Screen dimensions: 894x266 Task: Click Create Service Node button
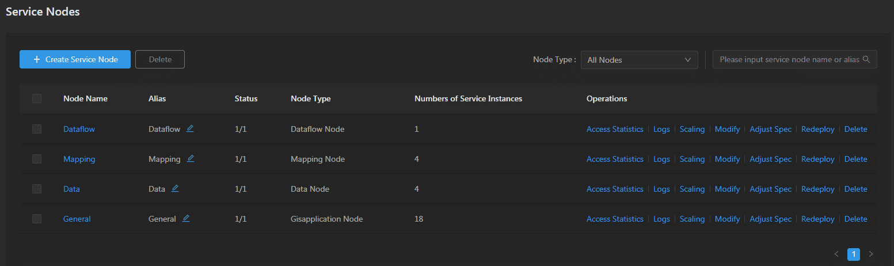pyautogui.click(x=75, y=59)
